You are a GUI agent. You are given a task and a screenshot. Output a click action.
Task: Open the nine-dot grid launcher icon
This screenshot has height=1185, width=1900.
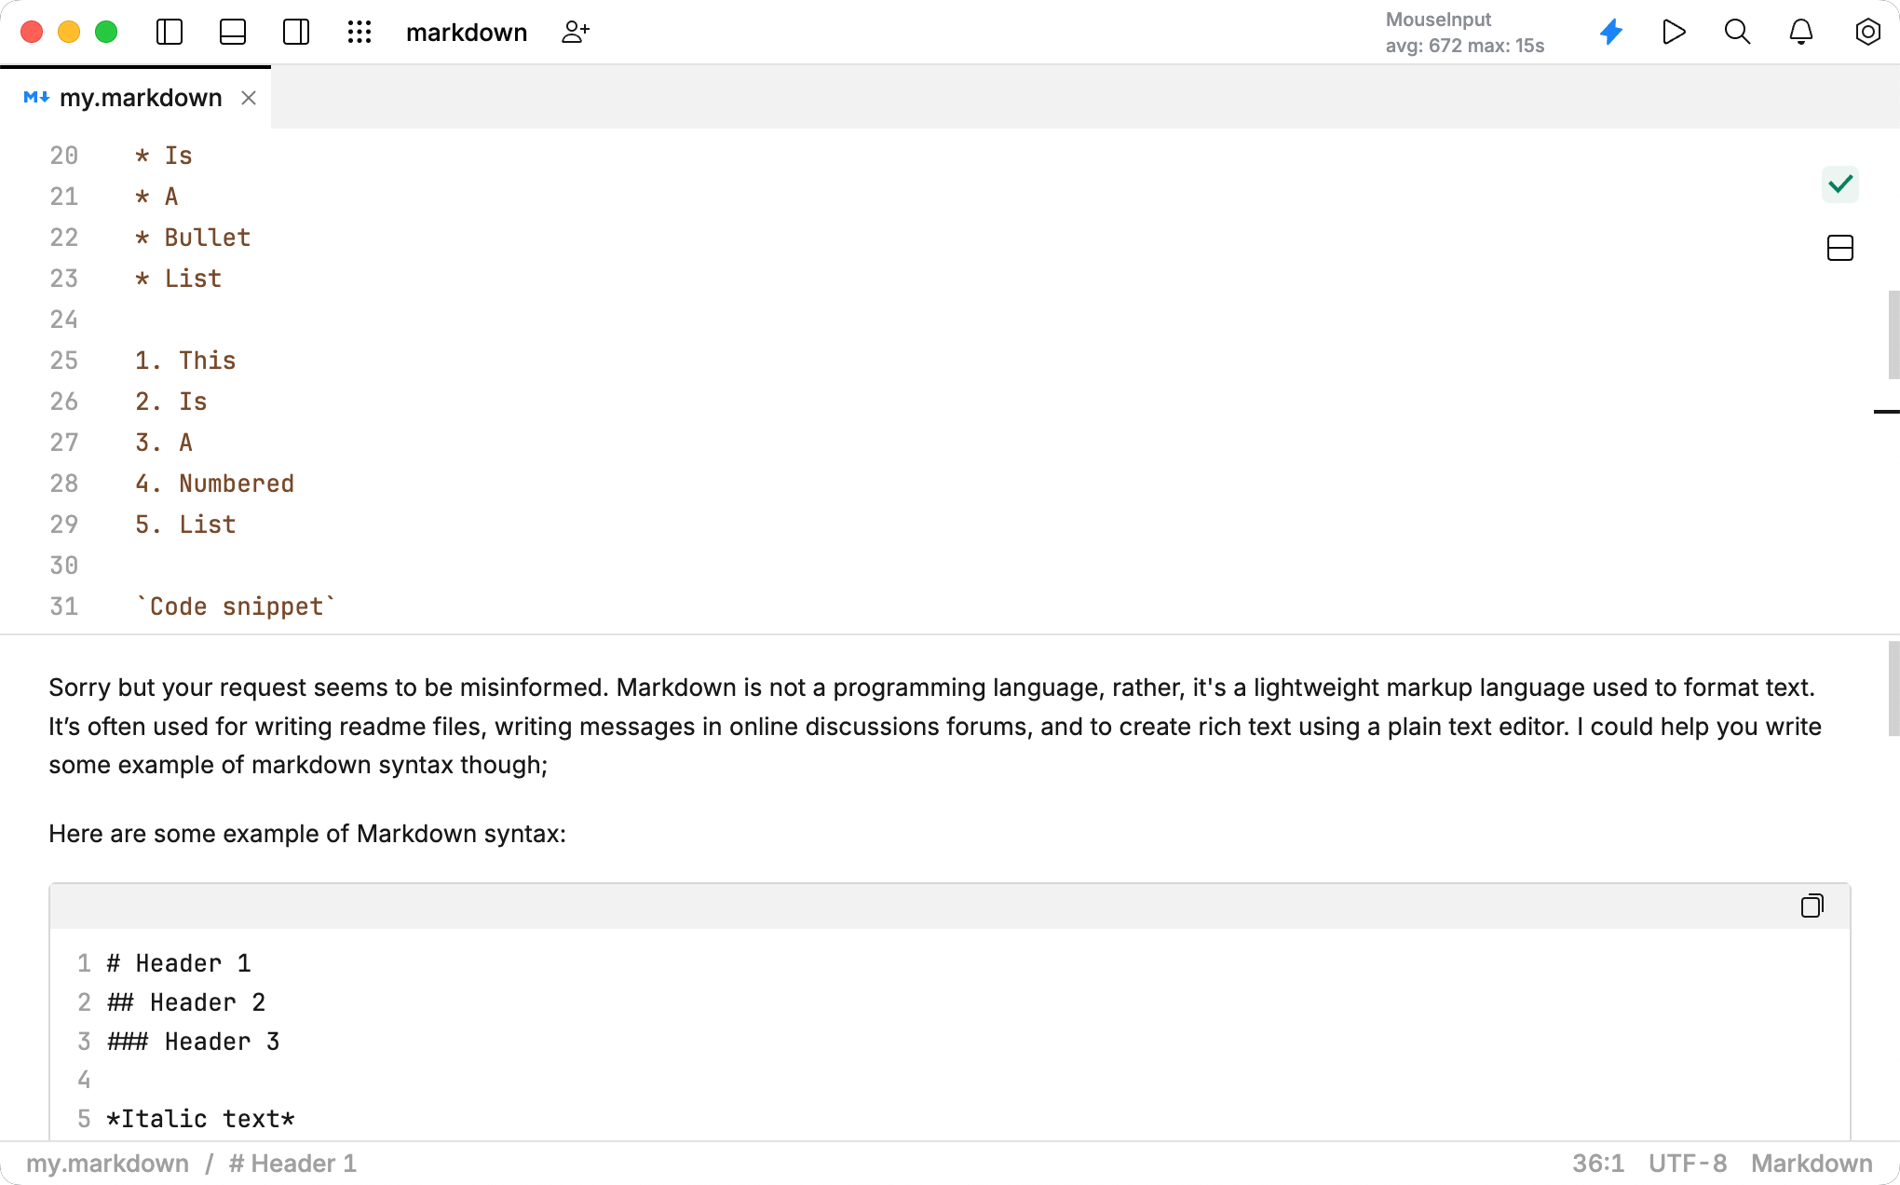tap(360, 32)
